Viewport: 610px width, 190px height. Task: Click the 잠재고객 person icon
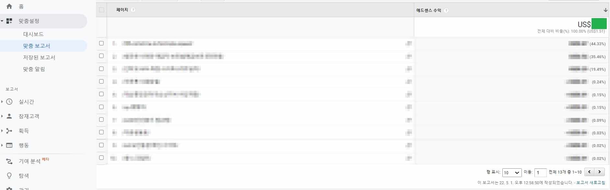pyautogui.click(x=9, y=116)
